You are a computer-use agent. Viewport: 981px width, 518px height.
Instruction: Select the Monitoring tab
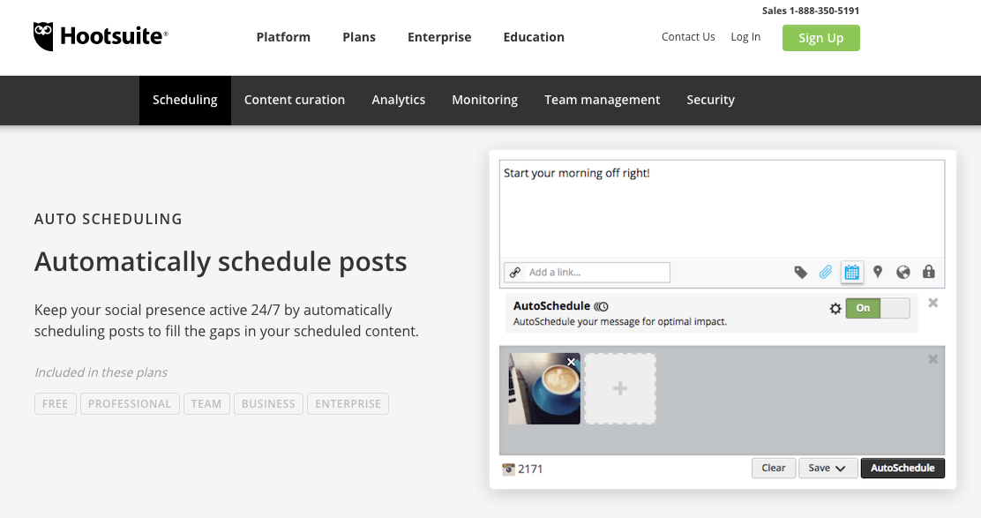click(485, 100)
